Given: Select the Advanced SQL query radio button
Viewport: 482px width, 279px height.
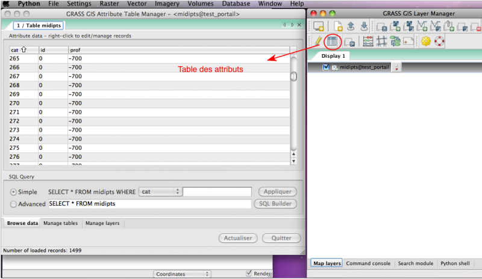Looking at the screenshot, I should tap(13, 204).
